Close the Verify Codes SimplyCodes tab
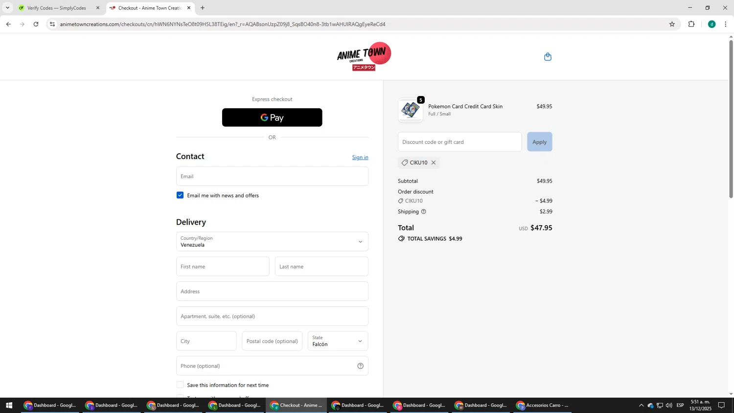This screenshot has height=413, width=734. (97, 8)
